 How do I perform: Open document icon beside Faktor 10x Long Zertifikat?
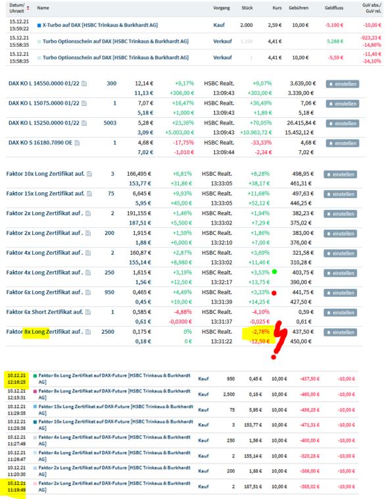(89, 174)
